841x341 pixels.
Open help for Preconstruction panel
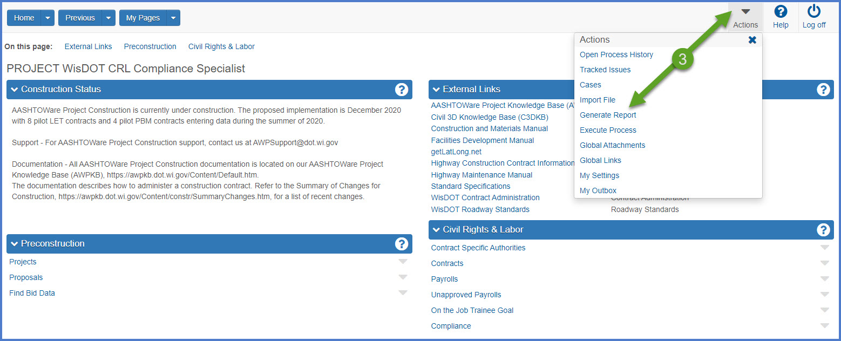click(x=402, y=244)
